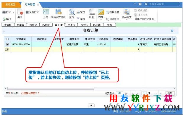
Task: Click the scrollbar right arrow
Action: pos(175,89)
